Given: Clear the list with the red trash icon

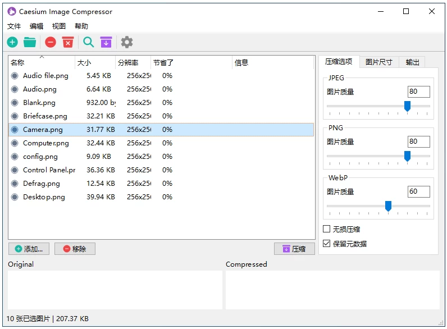Looking at the screenshot, I should (68, 42).
